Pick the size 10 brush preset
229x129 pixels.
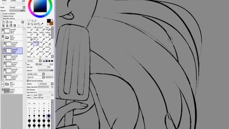click(x=29, y=116)
